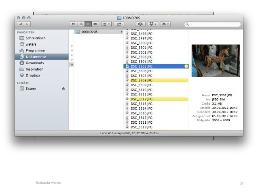This screenshot has height=193, width=258.
Task: Select the 100ND70S folder in column
Action: (99, 32)
